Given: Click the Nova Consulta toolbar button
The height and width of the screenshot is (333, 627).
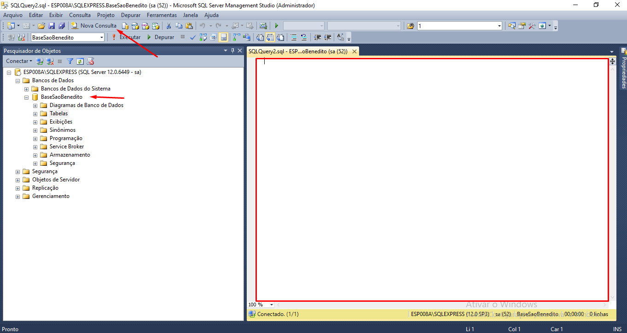Looking at the screenshot, I should pyautogui.click(x=94, y=26).
